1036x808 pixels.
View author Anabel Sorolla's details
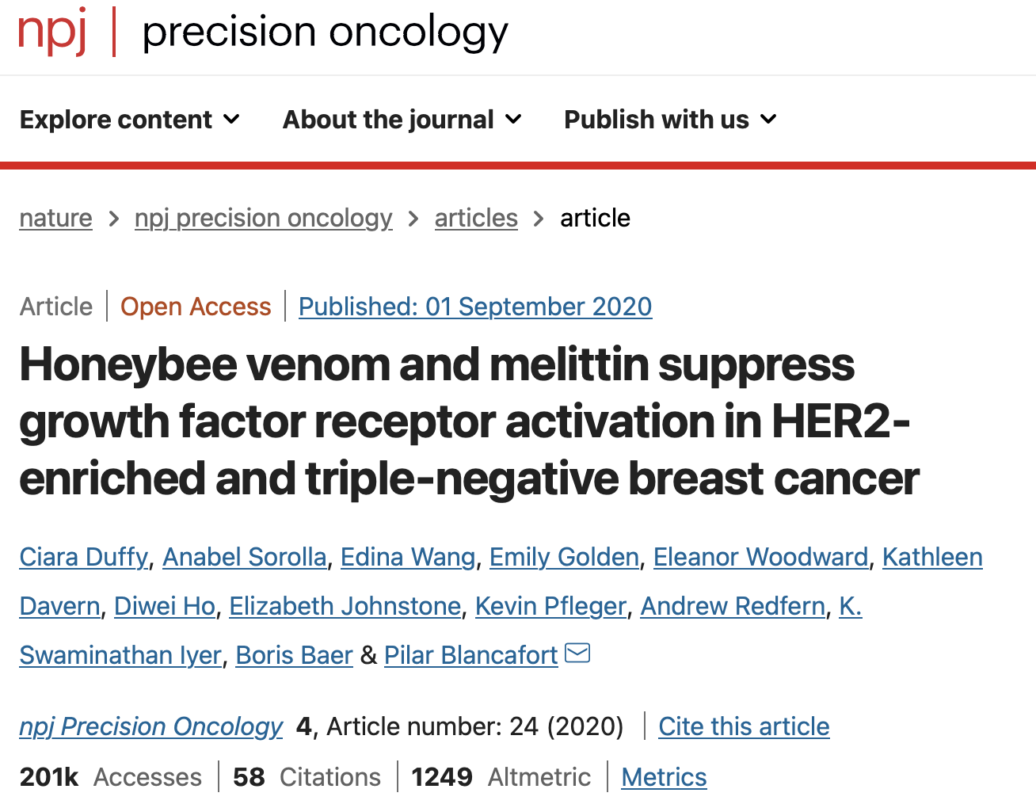click(x=245, y=557)
